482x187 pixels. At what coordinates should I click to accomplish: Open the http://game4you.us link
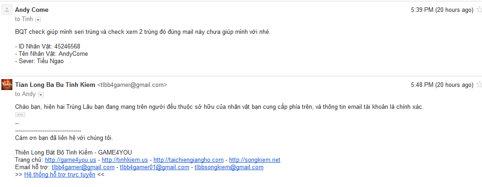(71, 160)
